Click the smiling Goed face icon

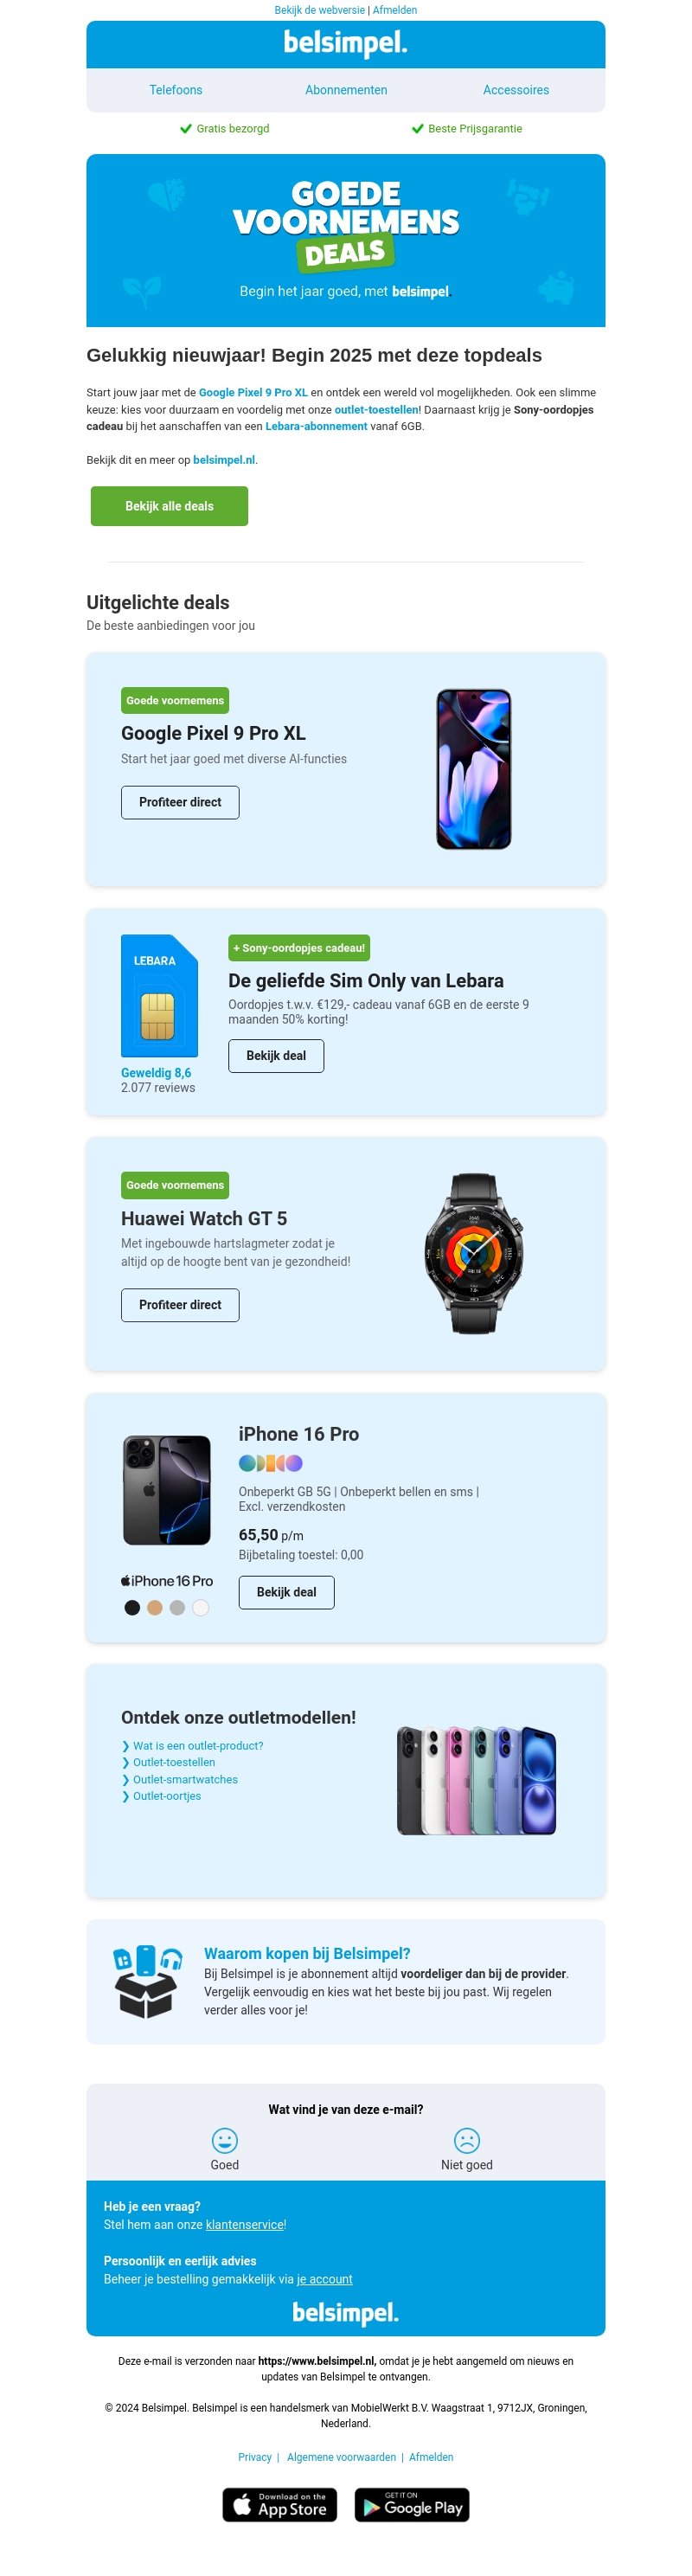(224, 2139)
